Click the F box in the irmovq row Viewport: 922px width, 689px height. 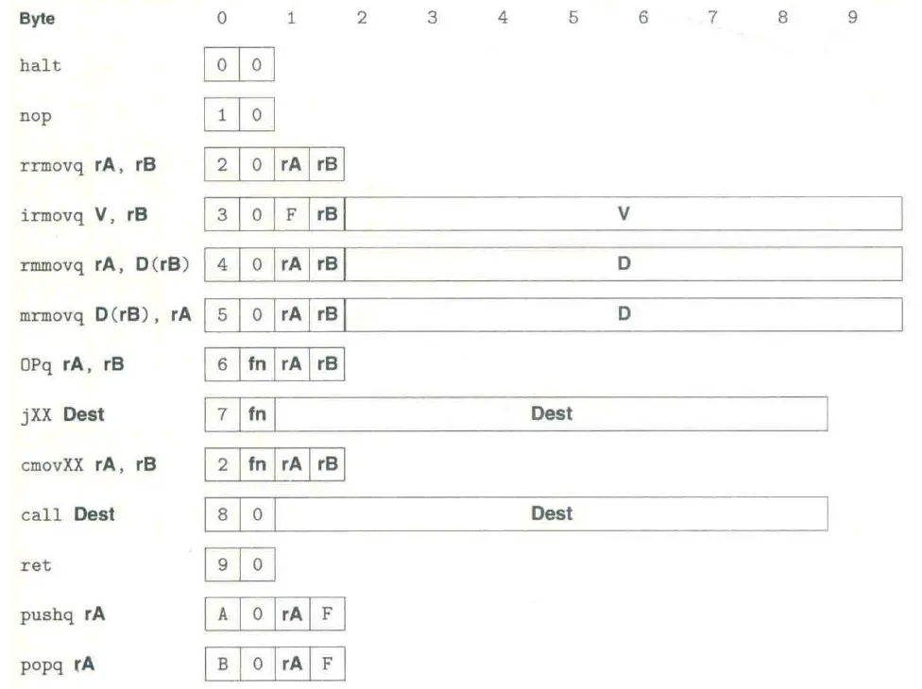pos(292,214)
